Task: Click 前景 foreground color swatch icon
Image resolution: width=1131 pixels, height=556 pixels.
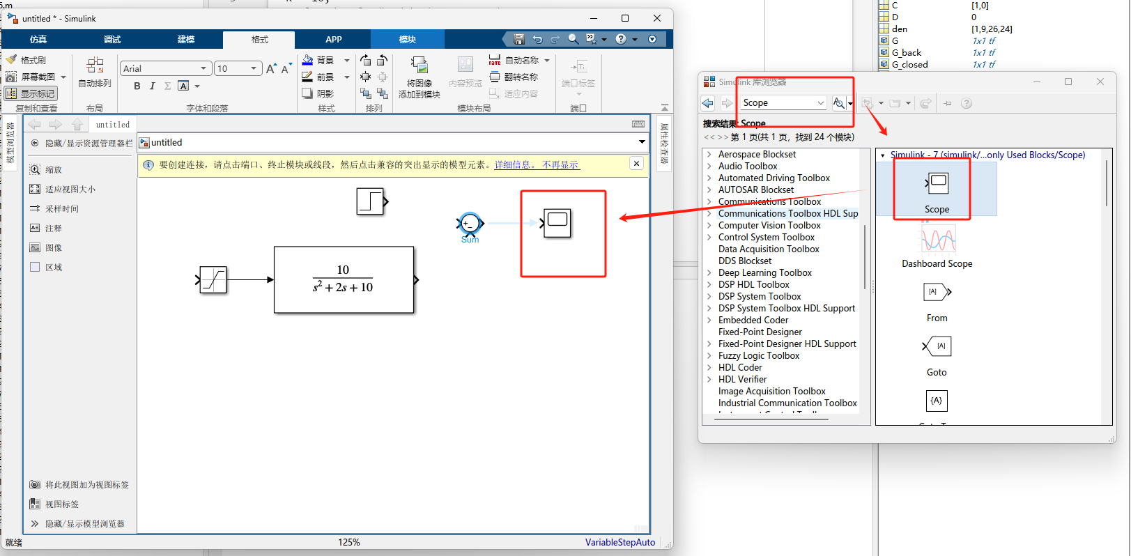Action: point(307,77)
